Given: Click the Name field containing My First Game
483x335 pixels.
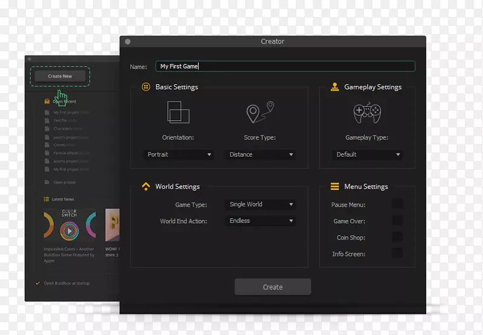Looking at the screenshot, I should click(285, 67).
